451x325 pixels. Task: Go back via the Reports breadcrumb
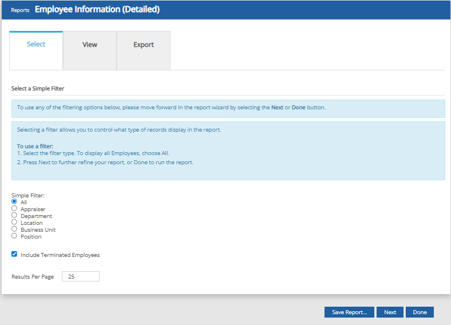tap(20, 10)
